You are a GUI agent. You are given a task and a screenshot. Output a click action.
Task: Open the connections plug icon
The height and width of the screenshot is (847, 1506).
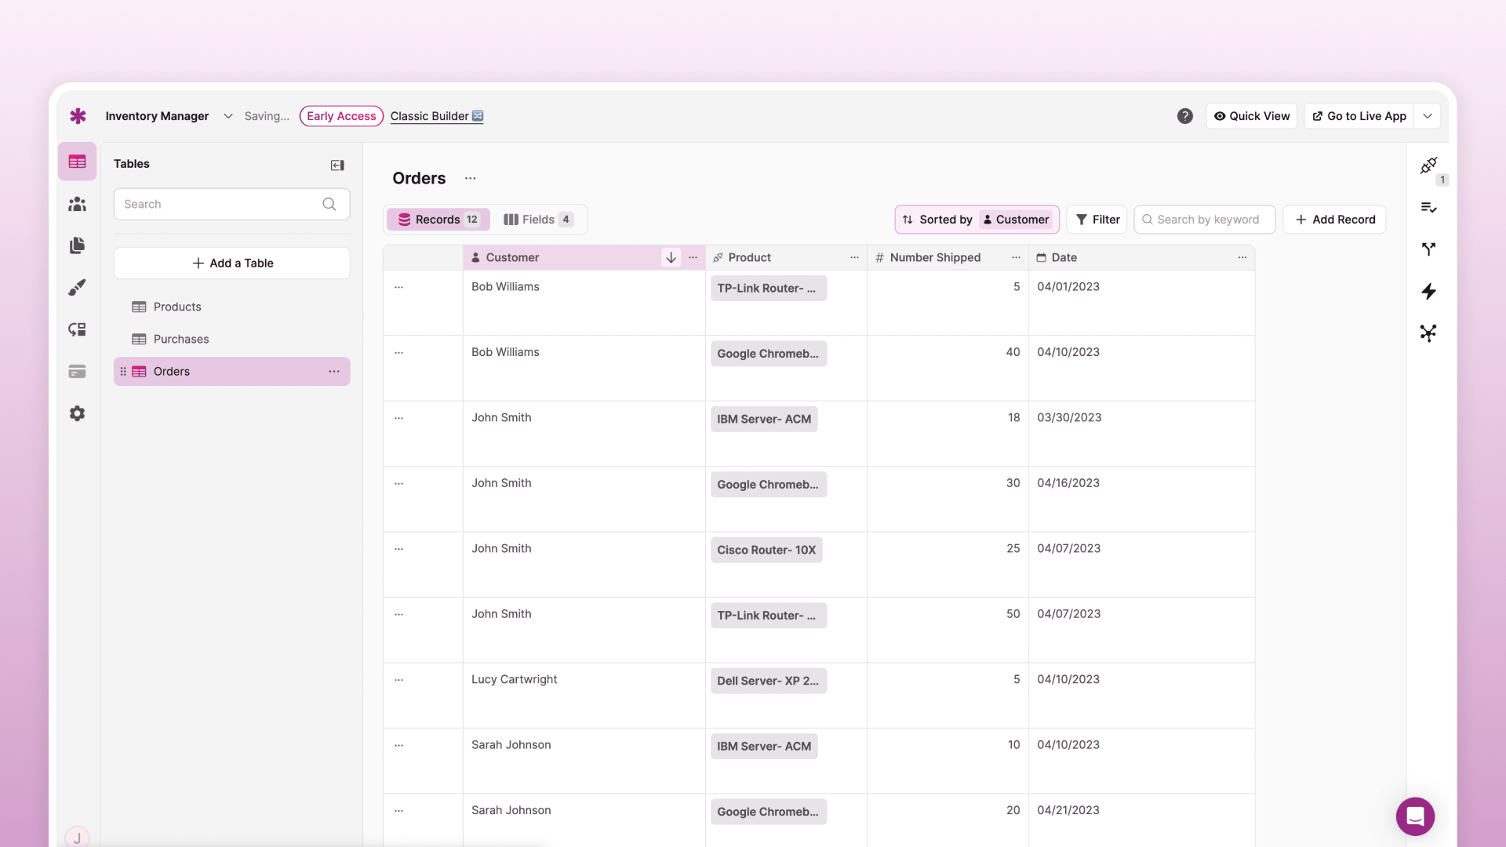(x=1428, y=165)
